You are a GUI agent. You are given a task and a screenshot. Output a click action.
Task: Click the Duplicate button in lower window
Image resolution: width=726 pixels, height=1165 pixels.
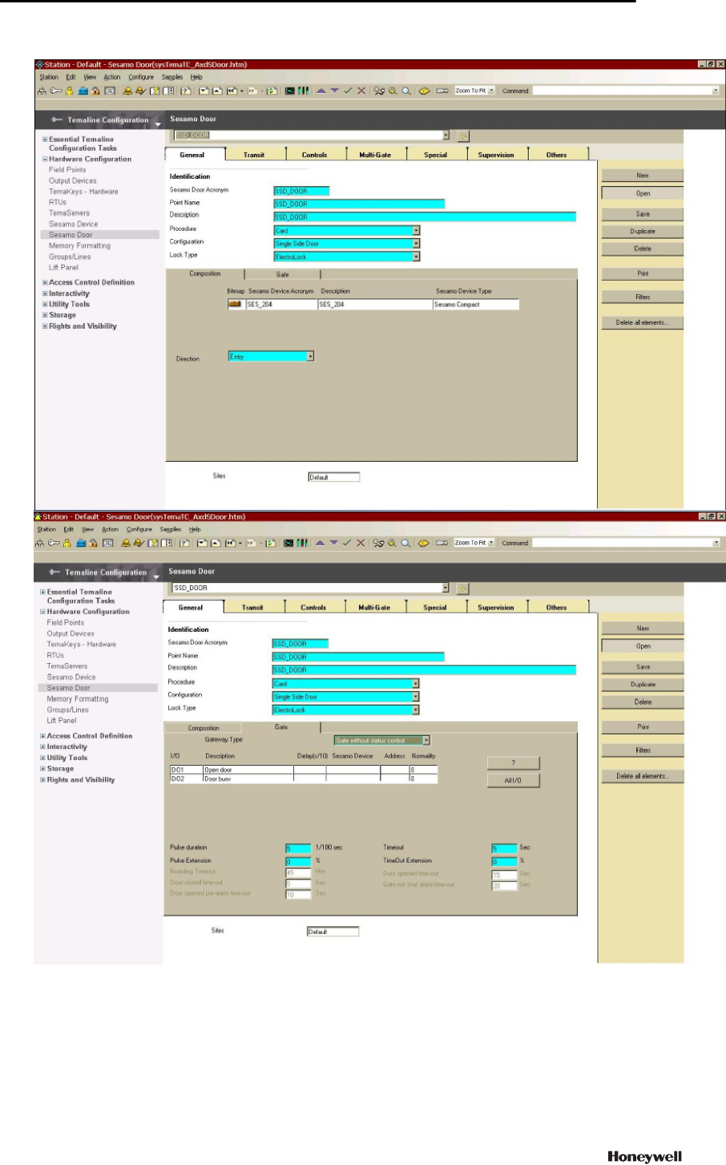[643, 685]
